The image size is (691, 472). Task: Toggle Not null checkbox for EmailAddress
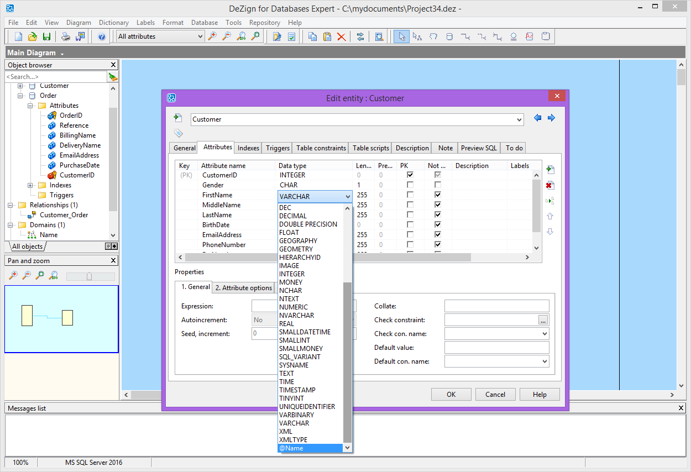438,235
